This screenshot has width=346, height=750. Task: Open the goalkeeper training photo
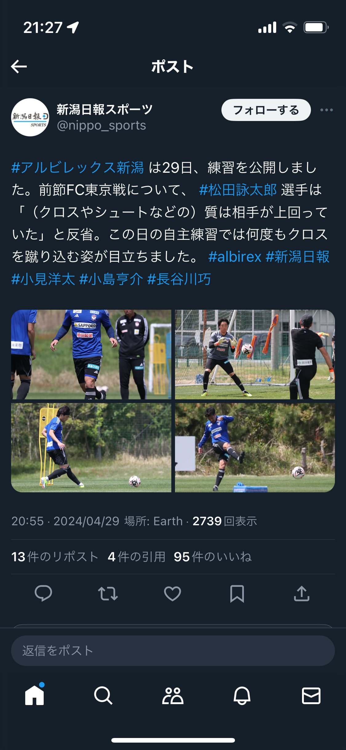click(255, 354)
